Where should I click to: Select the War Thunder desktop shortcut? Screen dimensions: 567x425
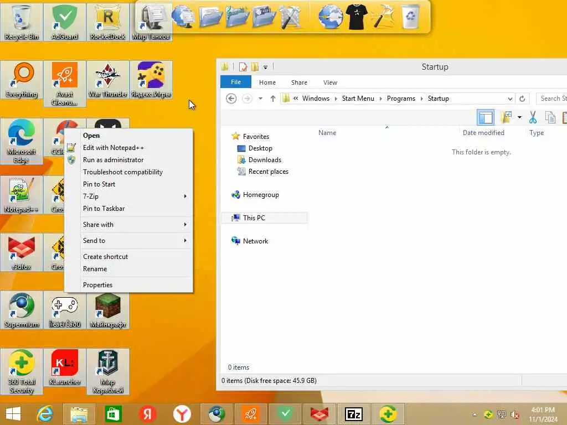point(108,80)
